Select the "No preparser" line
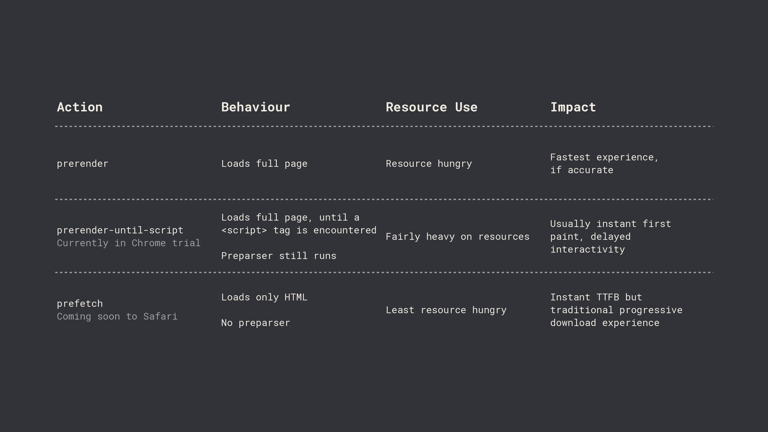 point(255,323)
